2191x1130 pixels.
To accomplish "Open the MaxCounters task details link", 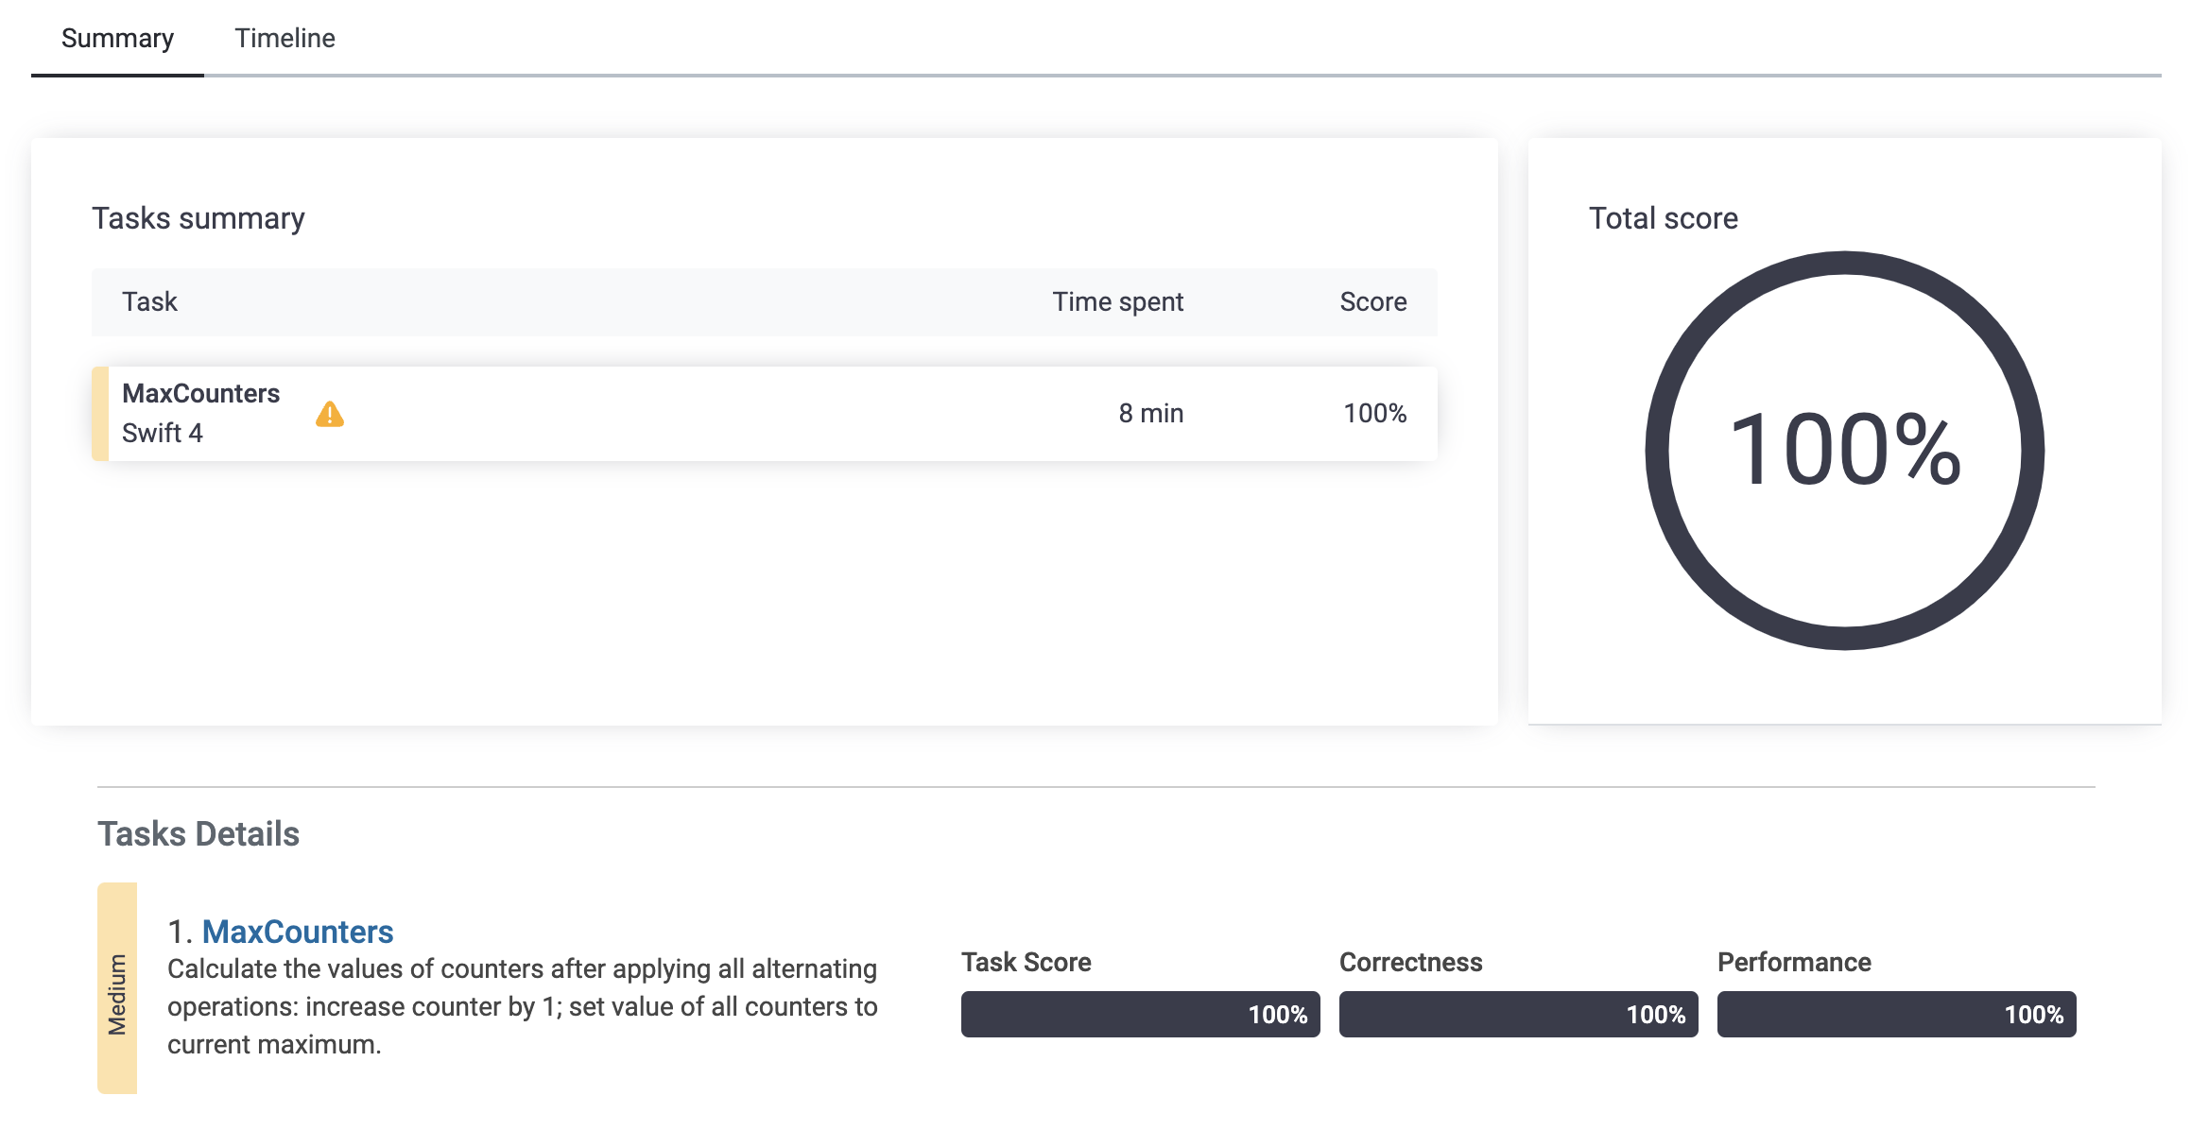I will pyautogui.click(x=298, y=932).
